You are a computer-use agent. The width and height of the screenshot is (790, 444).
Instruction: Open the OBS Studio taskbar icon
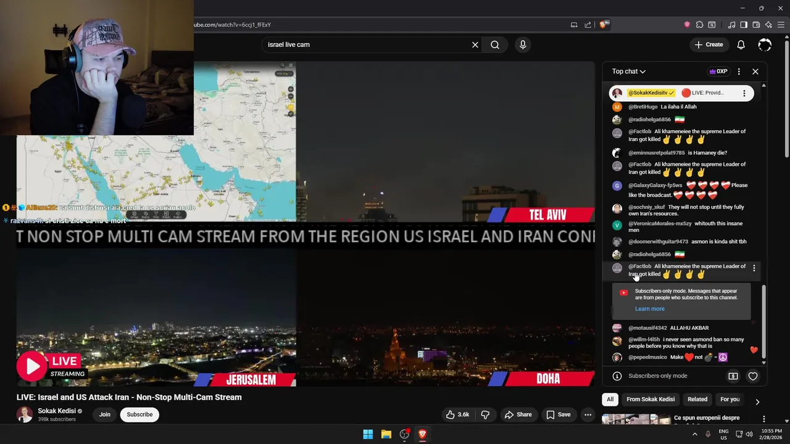click(x=404, y=434)
